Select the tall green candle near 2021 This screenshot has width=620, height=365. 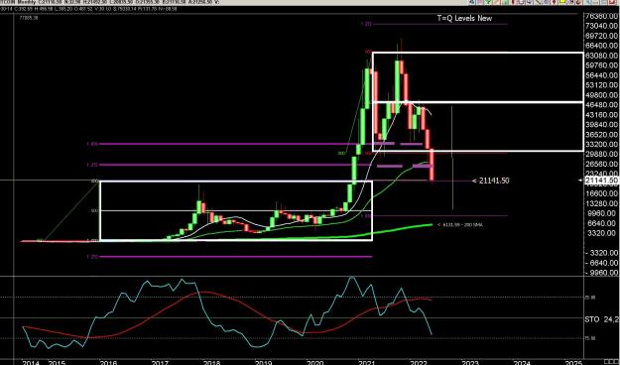pyautogui.click(x=367, y=89)
